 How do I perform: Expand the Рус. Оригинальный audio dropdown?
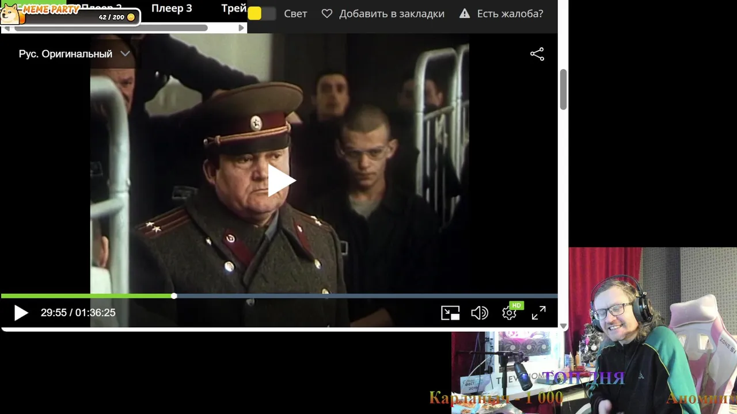[x=74, y=54]
